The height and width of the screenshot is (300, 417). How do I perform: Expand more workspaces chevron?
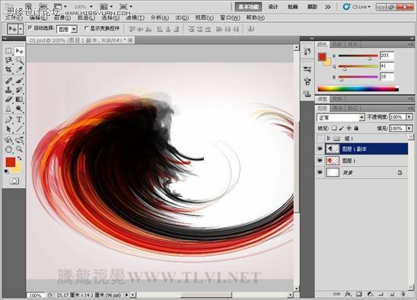coord(328,7)
